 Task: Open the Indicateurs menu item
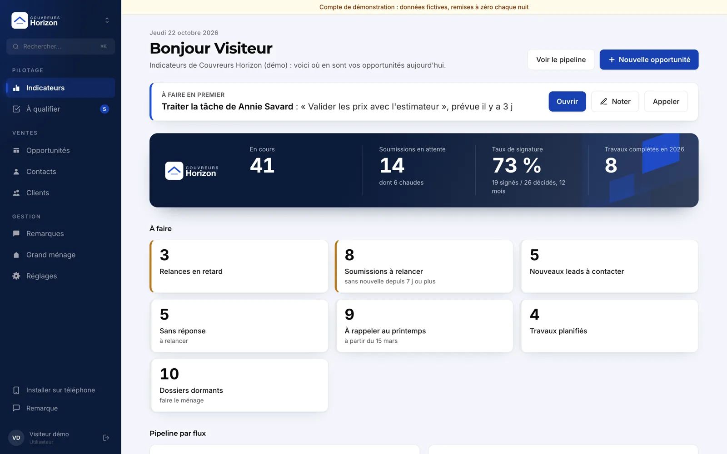60,88
